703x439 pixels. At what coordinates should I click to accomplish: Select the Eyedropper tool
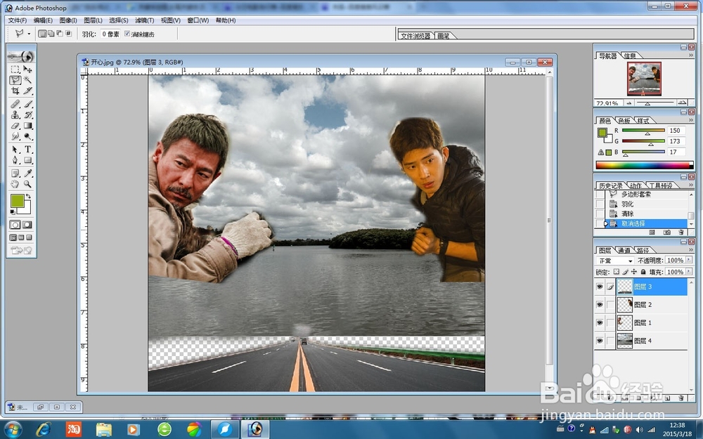point(28,173)
